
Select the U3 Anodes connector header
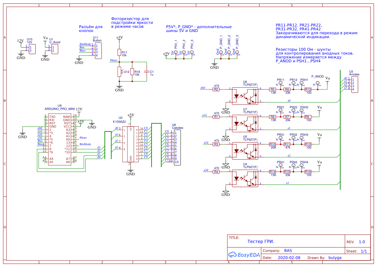354,85
